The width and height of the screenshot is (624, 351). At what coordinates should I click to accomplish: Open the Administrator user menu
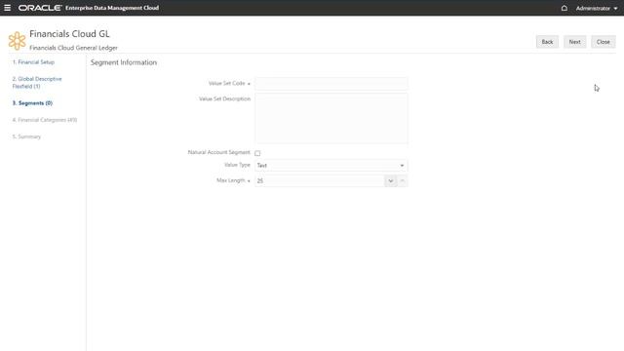coord(597,8)
